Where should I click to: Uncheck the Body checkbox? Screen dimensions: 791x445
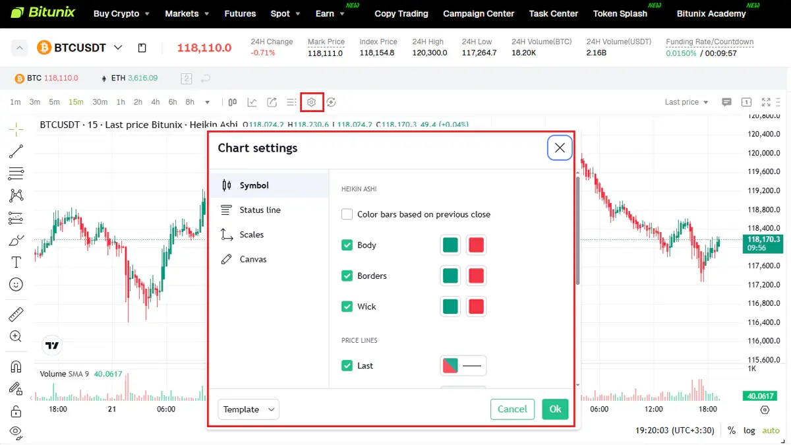[347, 245]
